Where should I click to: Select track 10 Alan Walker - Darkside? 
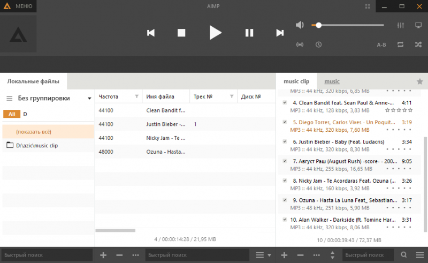click(x=349, y=223)
